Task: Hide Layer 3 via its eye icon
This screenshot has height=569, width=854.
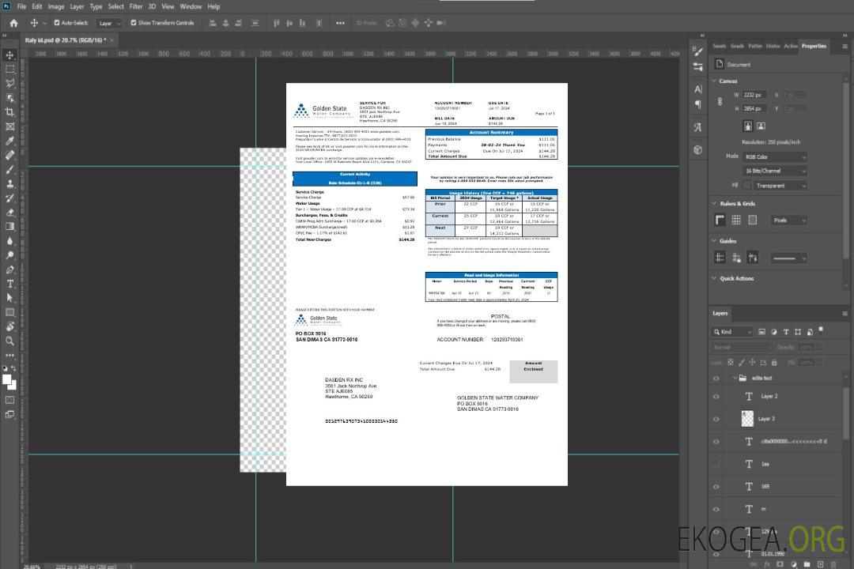Action: (716, 420)
